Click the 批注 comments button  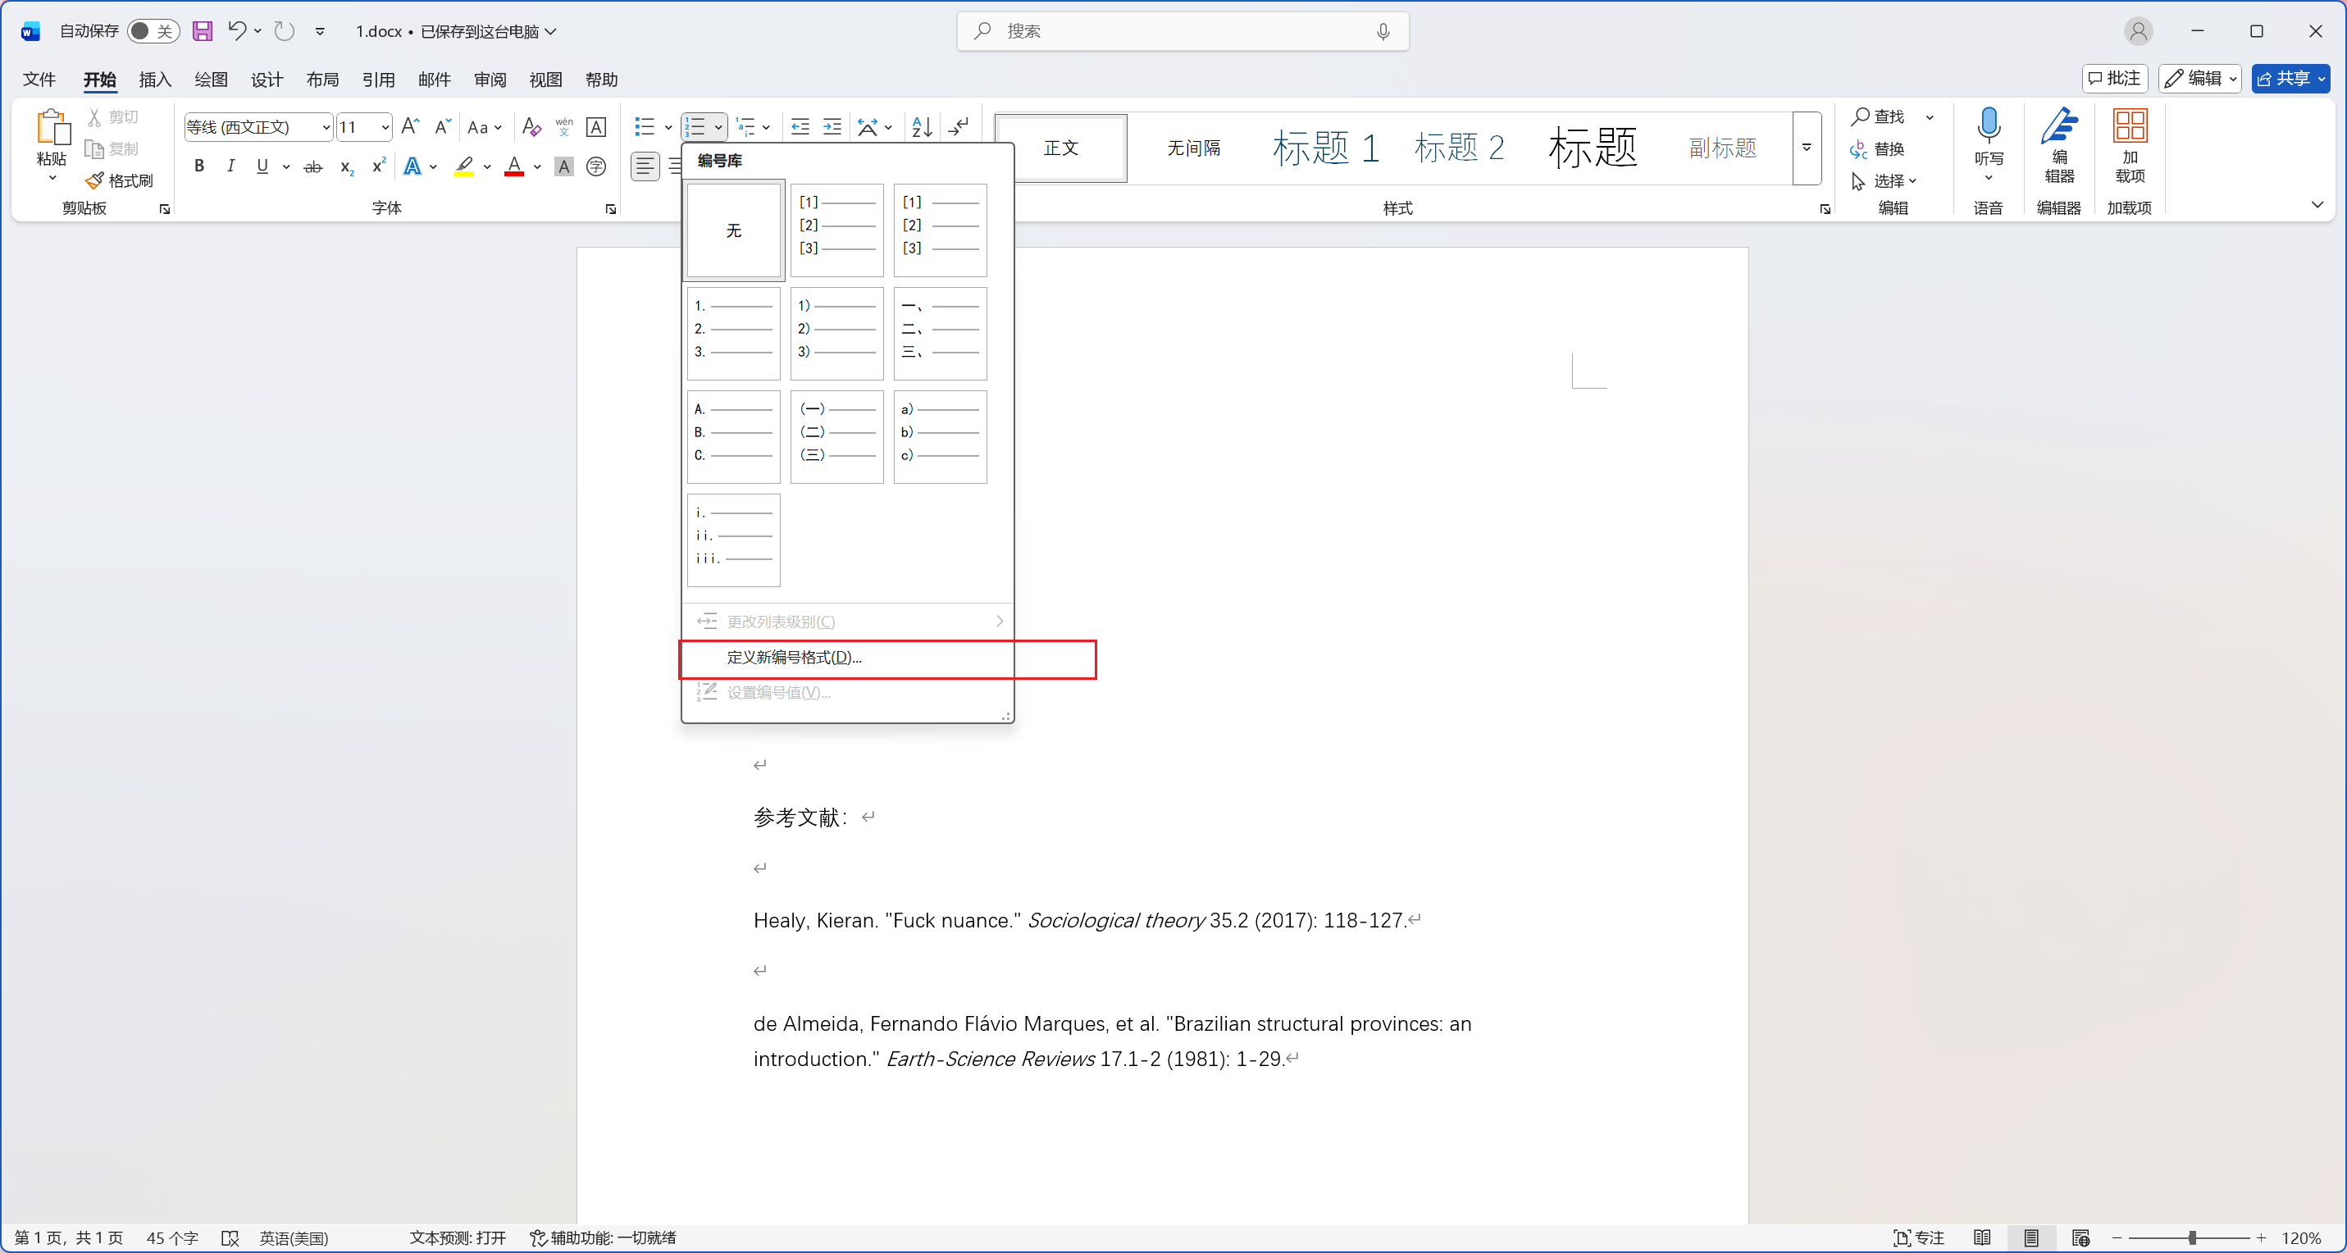(x=2114, y=79)
